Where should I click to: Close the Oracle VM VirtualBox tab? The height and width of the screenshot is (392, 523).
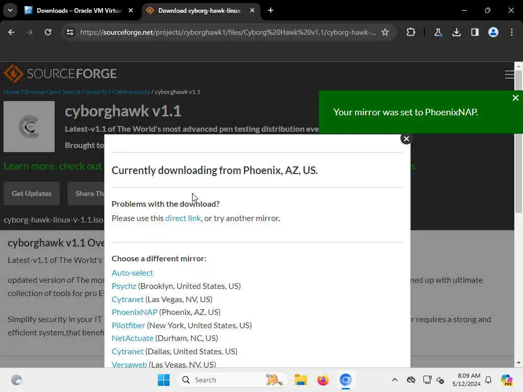click(x=131, y=10)
